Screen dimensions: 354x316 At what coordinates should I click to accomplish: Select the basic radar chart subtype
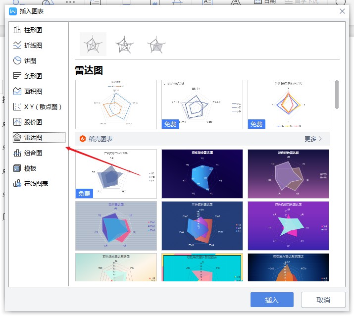93,44
